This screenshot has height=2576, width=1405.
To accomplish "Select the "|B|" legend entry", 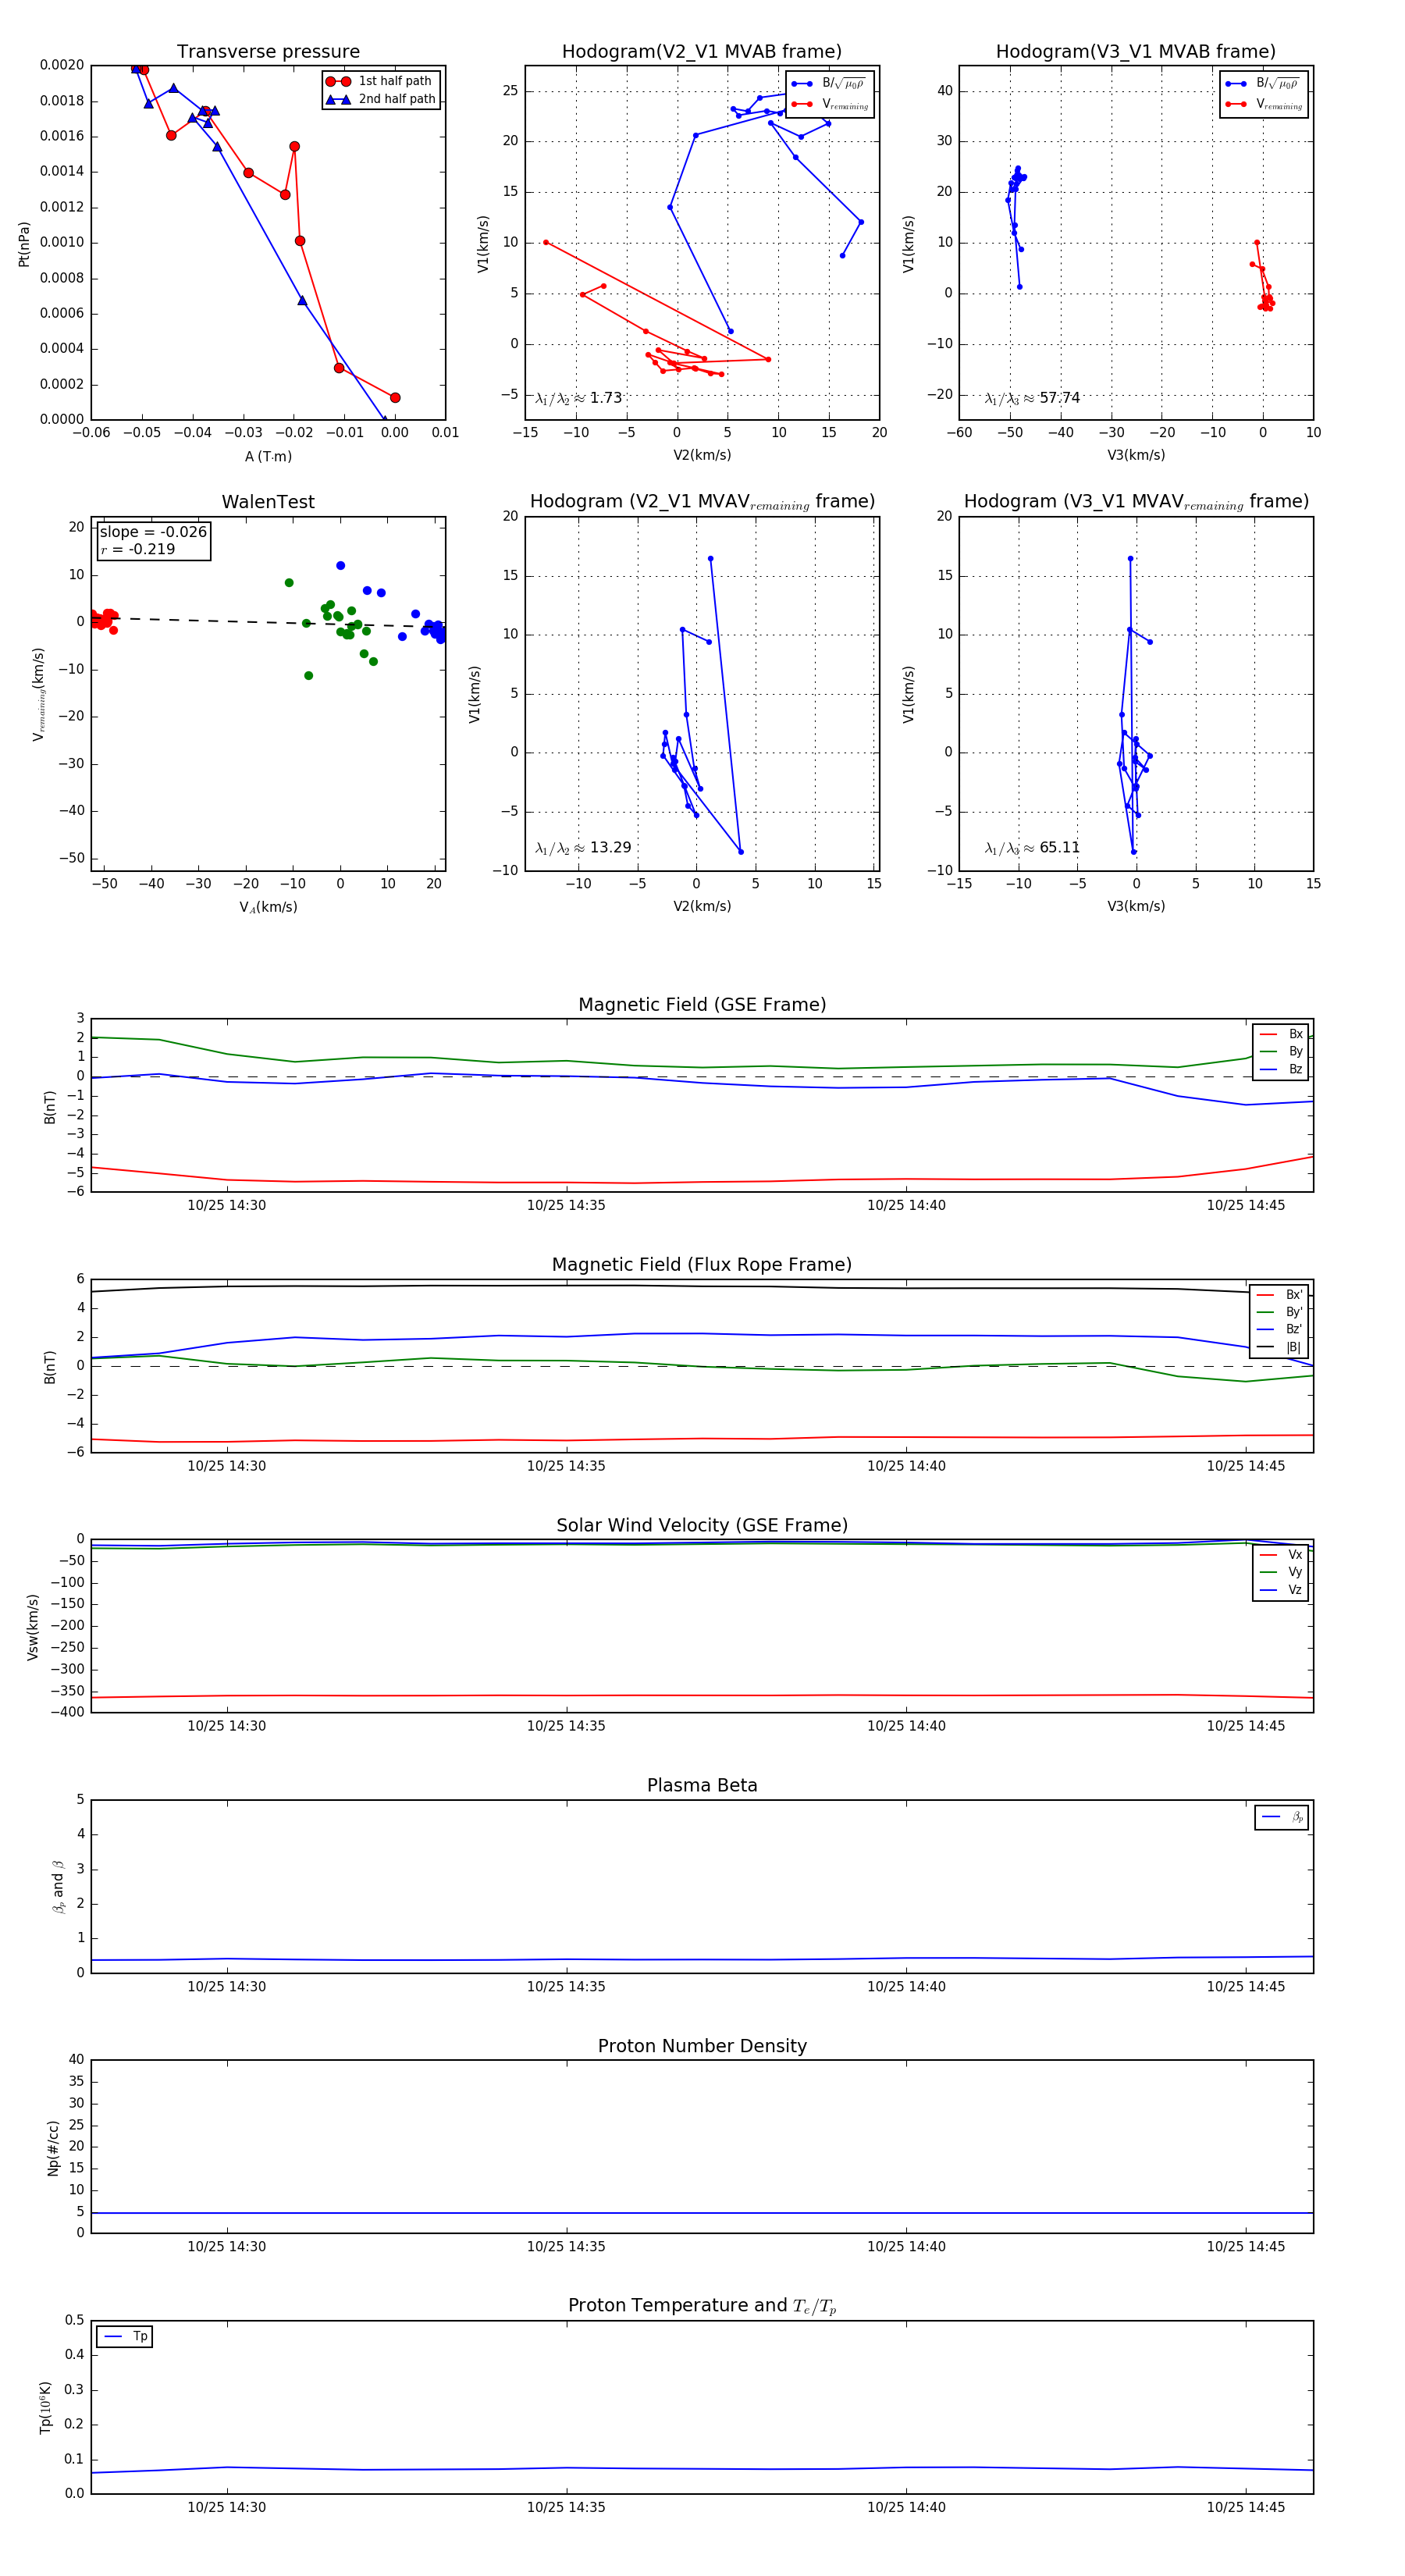I will 1279,1347.
